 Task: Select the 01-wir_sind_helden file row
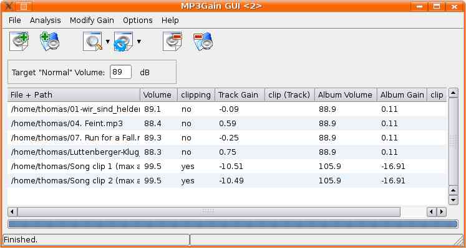(226, 109)
